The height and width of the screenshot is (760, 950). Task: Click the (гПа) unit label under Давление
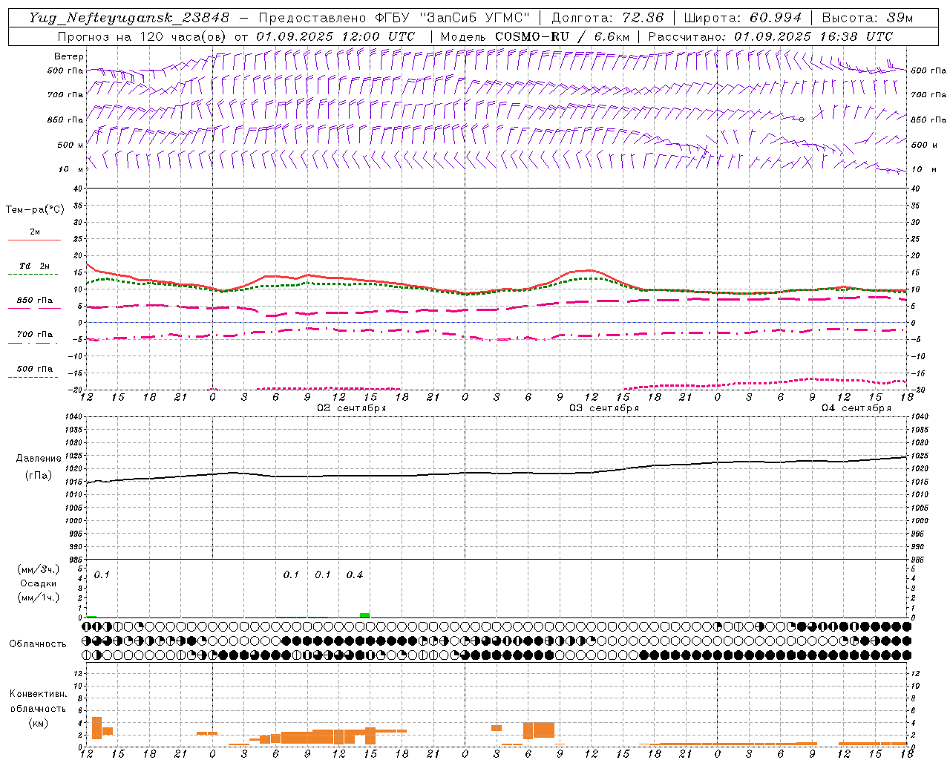pyautogui.click(x=39, y=475)
